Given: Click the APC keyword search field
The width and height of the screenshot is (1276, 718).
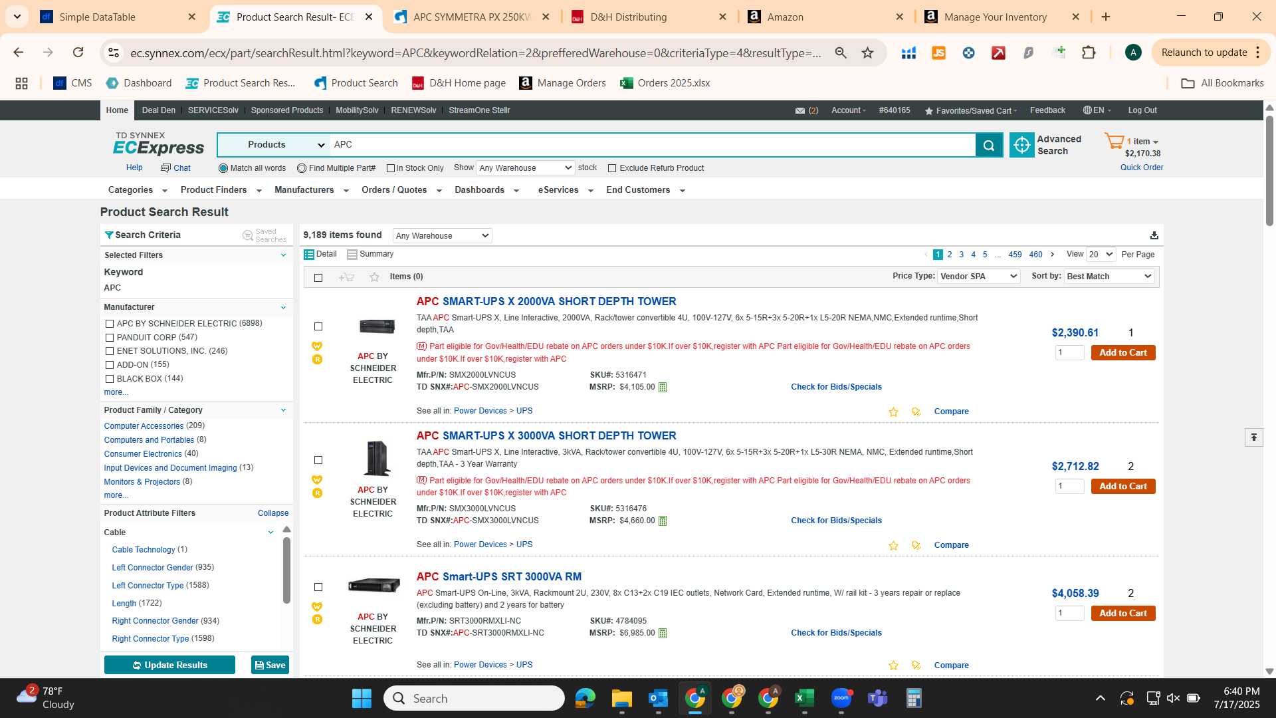Looking at the screenshot, I should click(x=653, y=145).
